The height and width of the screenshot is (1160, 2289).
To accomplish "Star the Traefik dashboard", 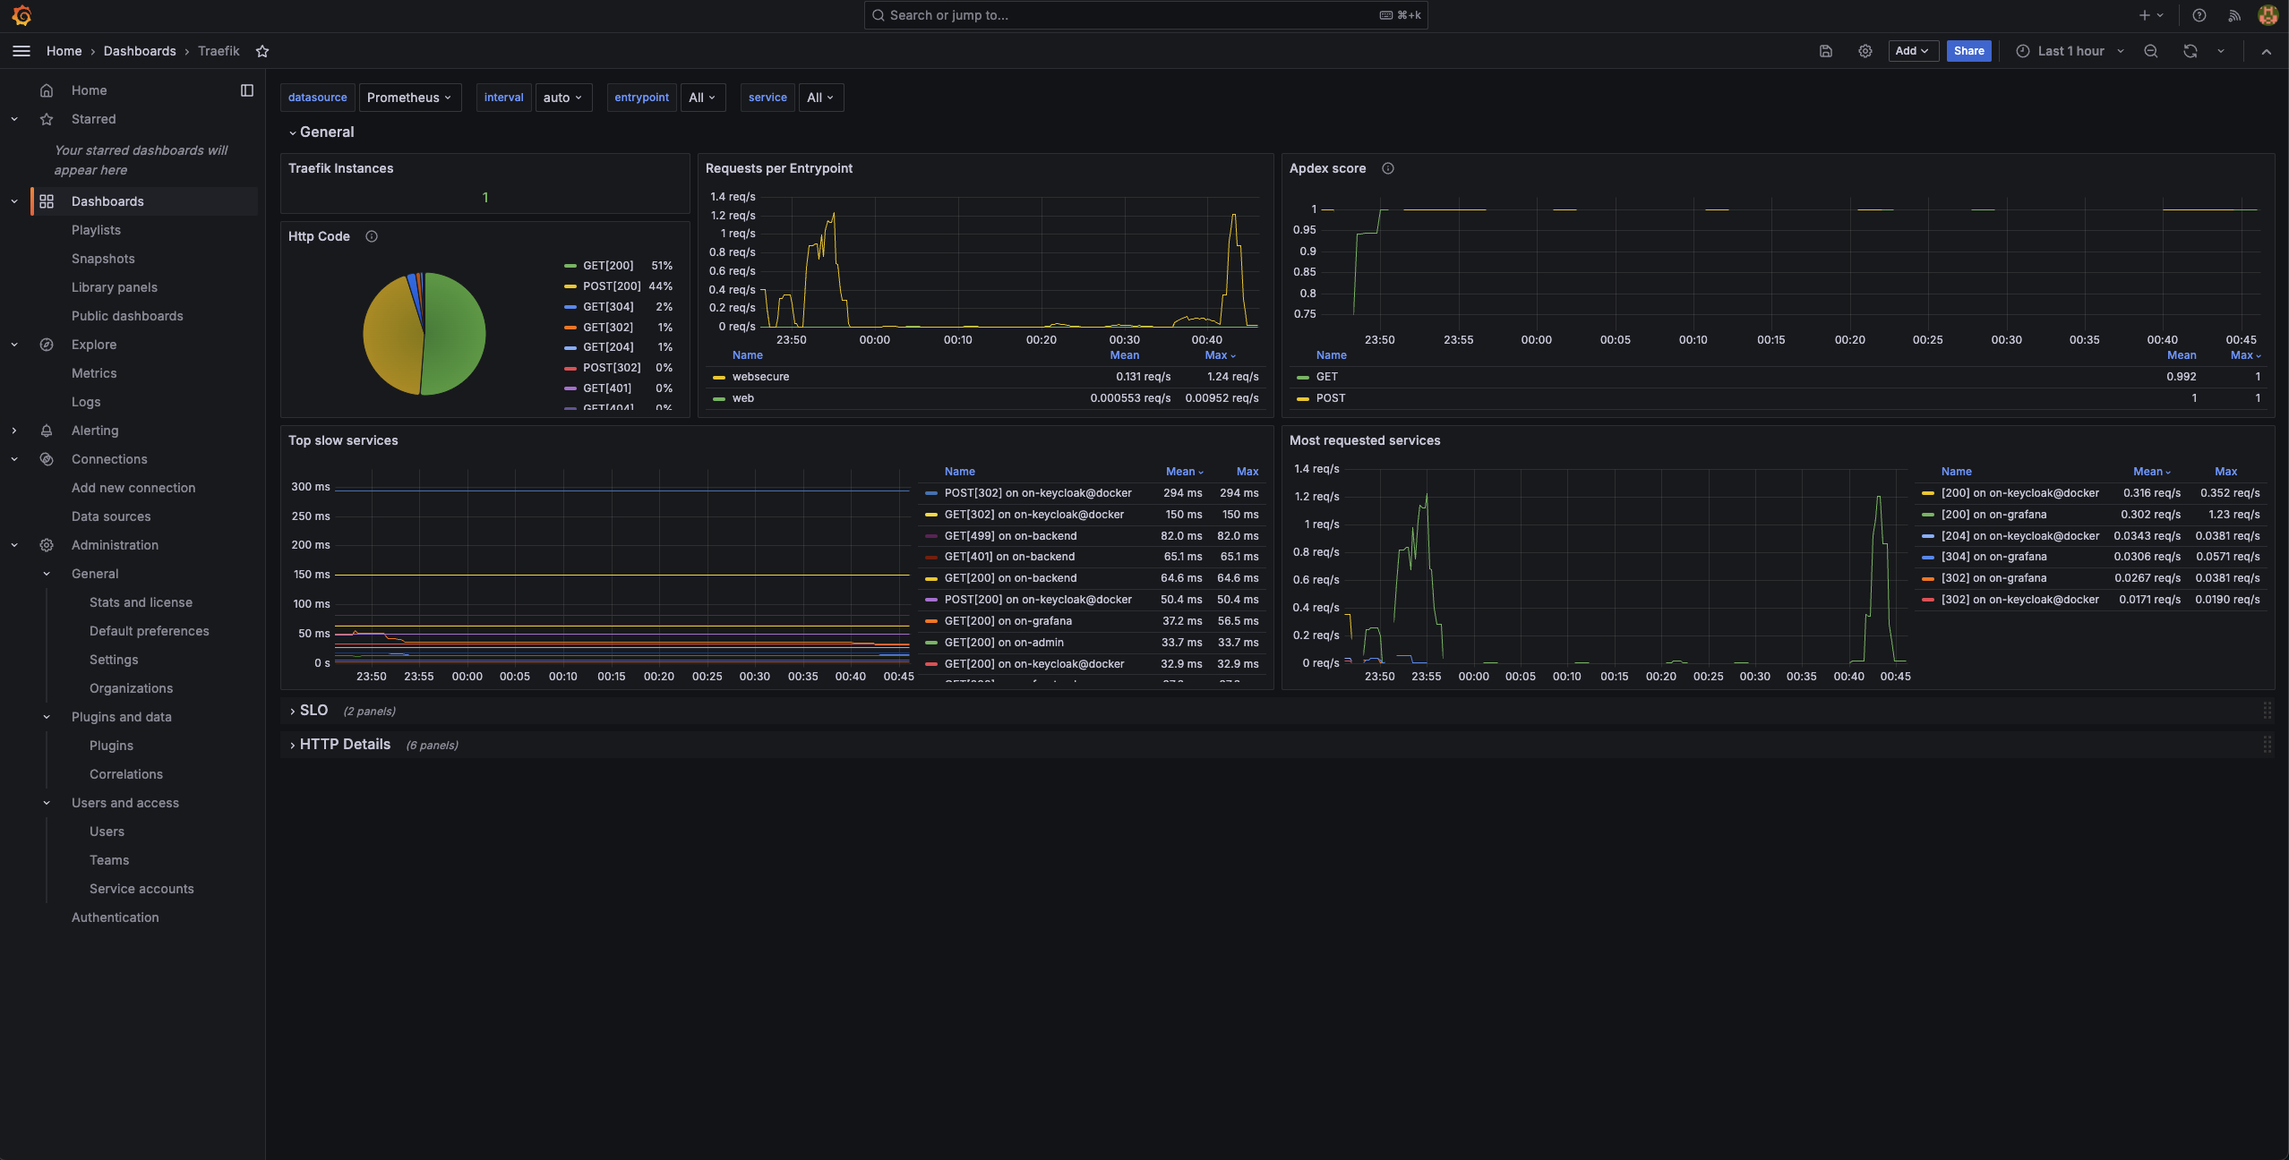I will pos(262,51).
